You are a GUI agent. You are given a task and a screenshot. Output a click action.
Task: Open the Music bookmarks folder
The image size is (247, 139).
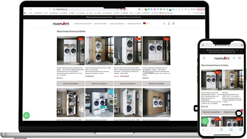point(116,13)
